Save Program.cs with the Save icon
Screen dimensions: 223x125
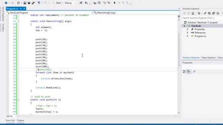click(x=29, y=3)
